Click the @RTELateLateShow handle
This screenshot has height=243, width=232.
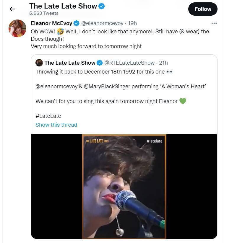click(130, 63)
